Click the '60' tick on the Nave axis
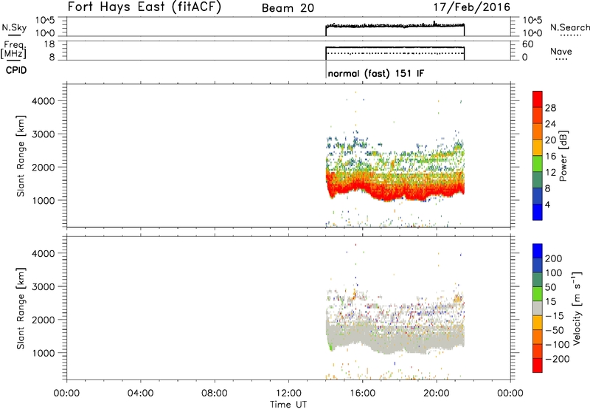The image size is (590, 409). coord(527,44)
